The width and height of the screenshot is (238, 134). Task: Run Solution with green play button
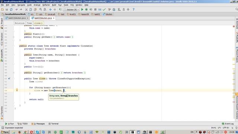coord(82,9)
